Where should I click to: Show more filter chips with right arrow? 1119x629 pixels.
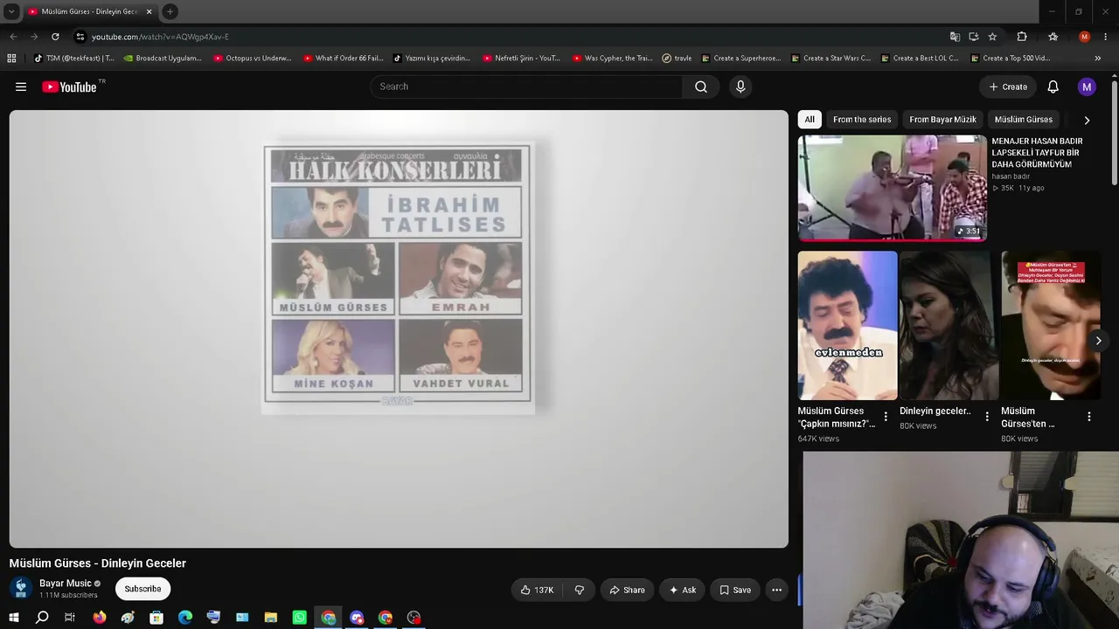click(1087, 120)
